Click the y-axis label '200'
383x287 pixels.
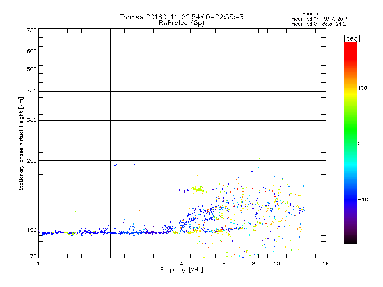(x=32, y=161)
